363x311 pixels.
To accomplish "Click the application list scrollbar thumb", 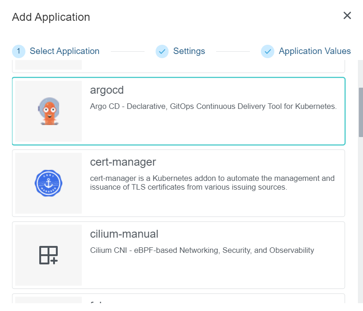I will click(361, 112).
